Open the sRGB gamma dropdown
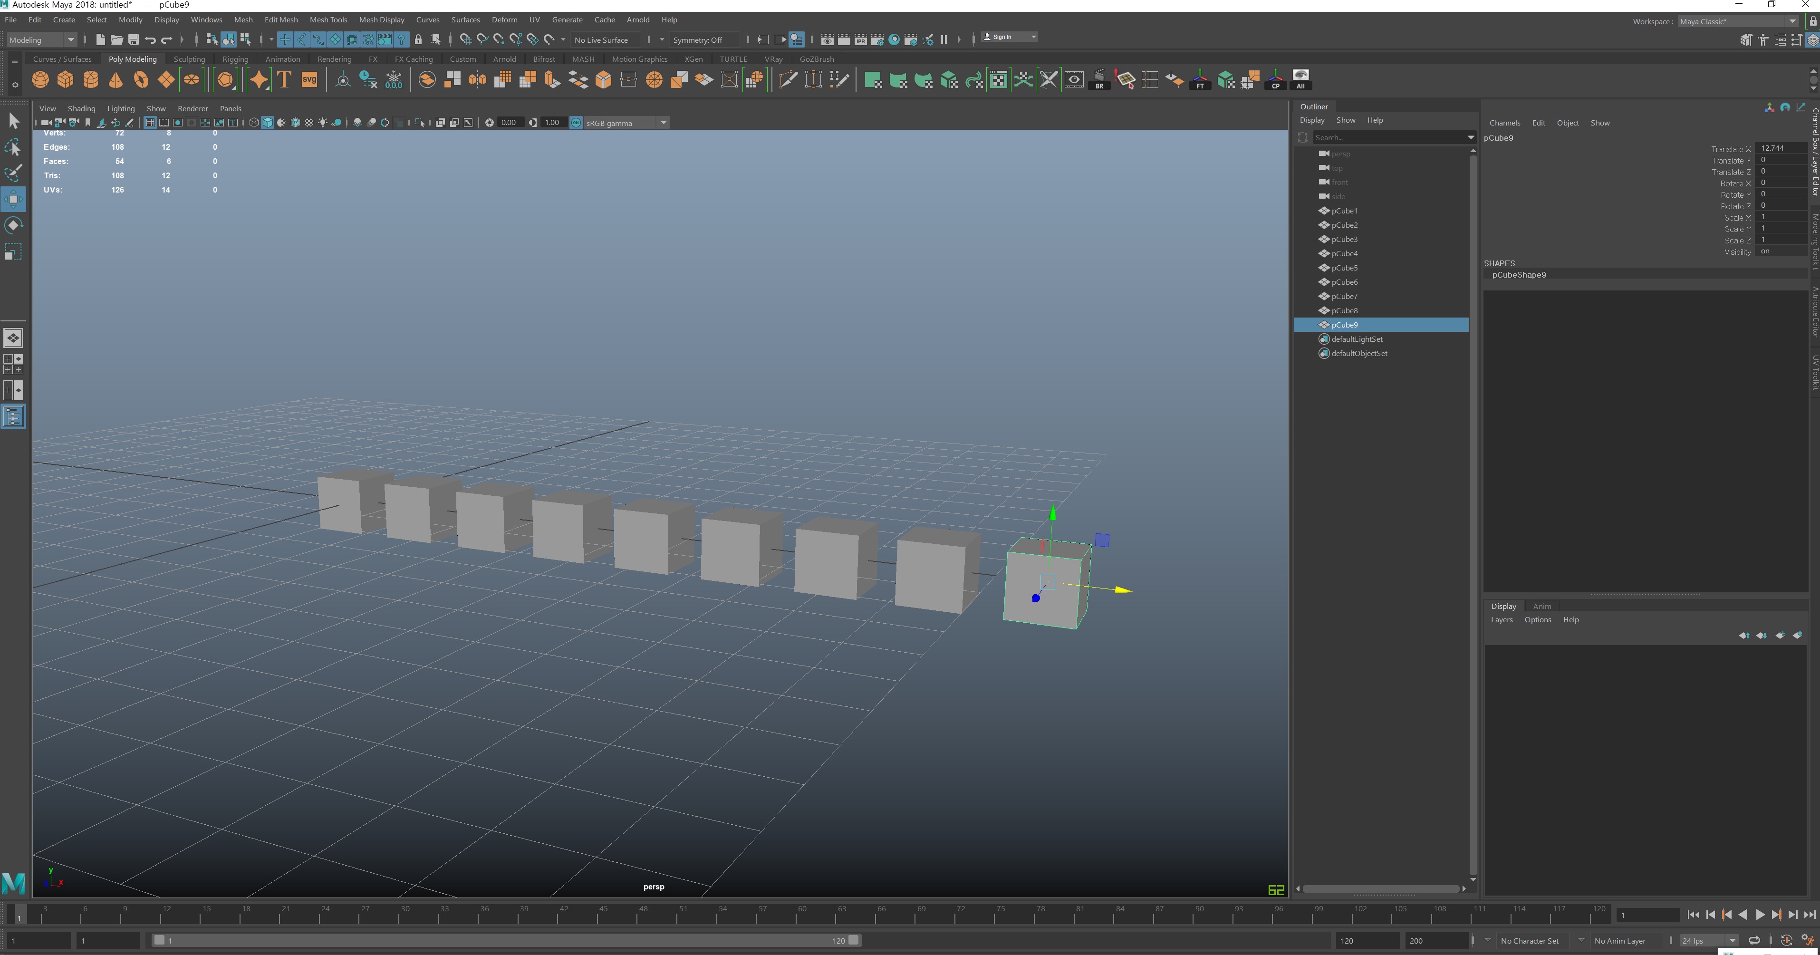Viewport: 1820px width, 955px height. 664,123
